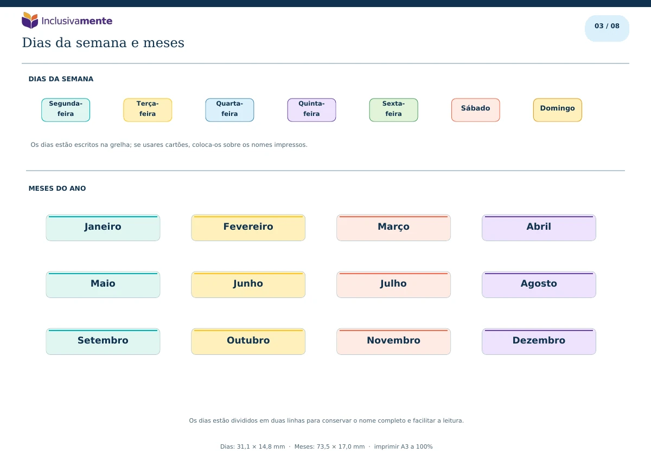Viewport: 651px width, 460px height.
Task: Click the Inclusivamente logo icon
Action: coord(30,21)
